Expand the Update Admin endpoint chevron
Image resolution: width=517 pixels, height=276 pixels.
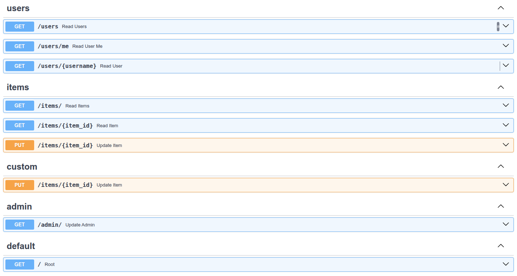click(506, 224)
